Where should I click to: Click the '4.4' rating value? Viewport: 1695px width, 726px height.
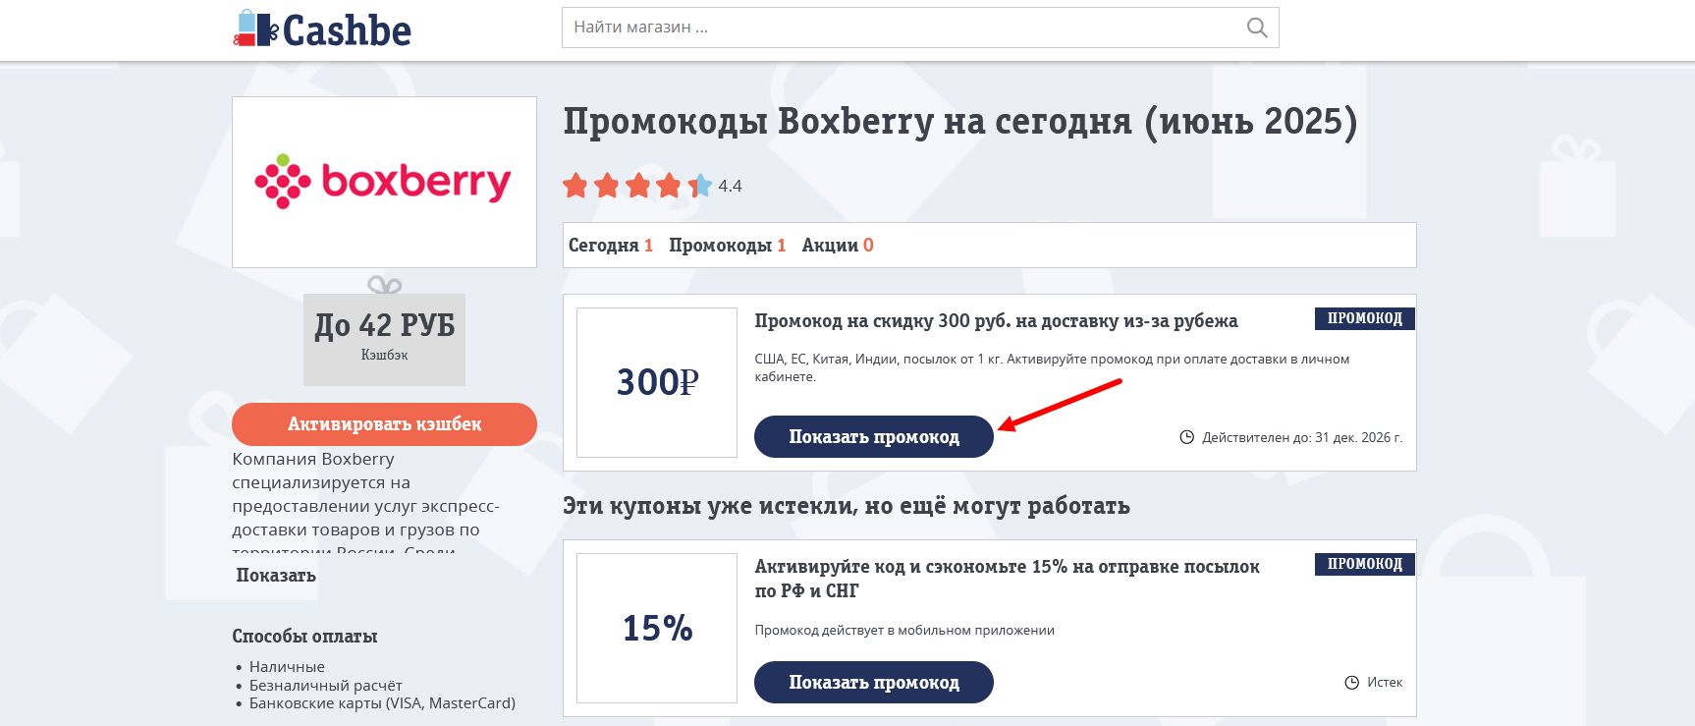(x=730, y=186)
